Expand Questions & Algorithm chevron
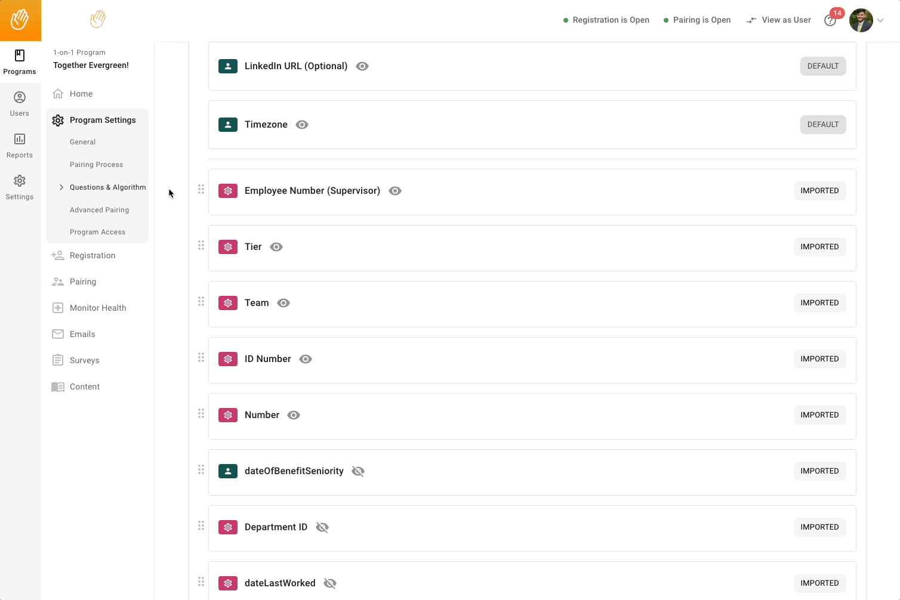This screenshot has height=600, width=900. click(x=61, y=187)
